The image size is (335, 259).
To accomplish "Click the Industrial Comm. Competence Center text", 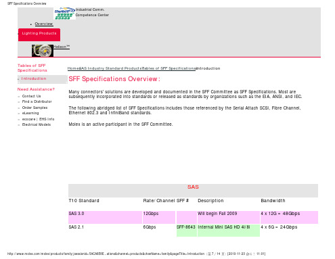I will point(92,12).
